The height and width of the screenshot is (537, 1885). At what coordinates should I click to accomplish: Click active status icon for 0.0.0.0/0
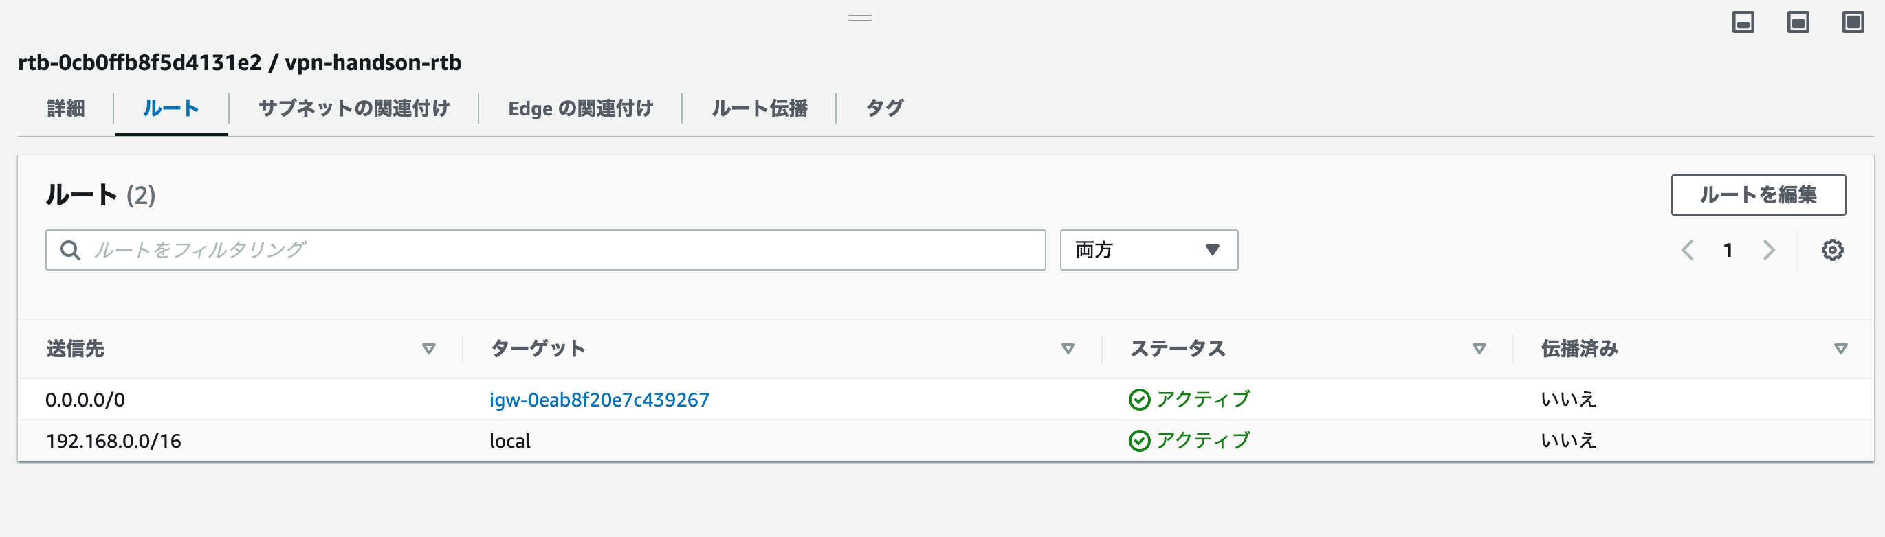(x=1139, y=400)
